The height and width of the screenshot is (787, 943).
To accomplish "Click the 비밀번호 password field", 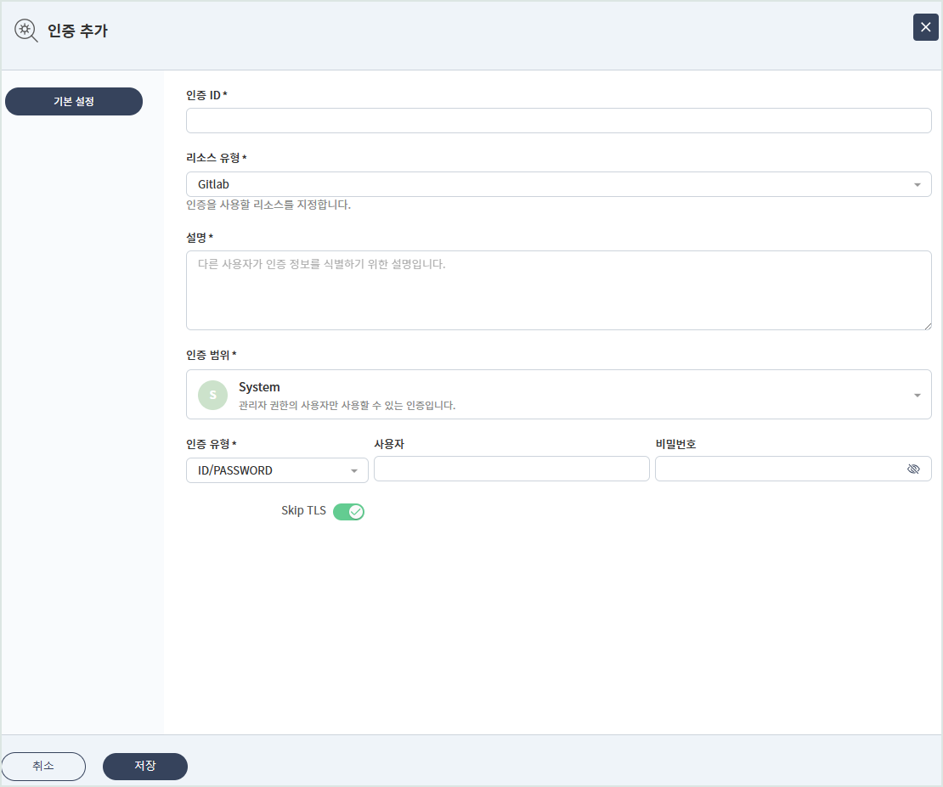I will tap(793, 469).
